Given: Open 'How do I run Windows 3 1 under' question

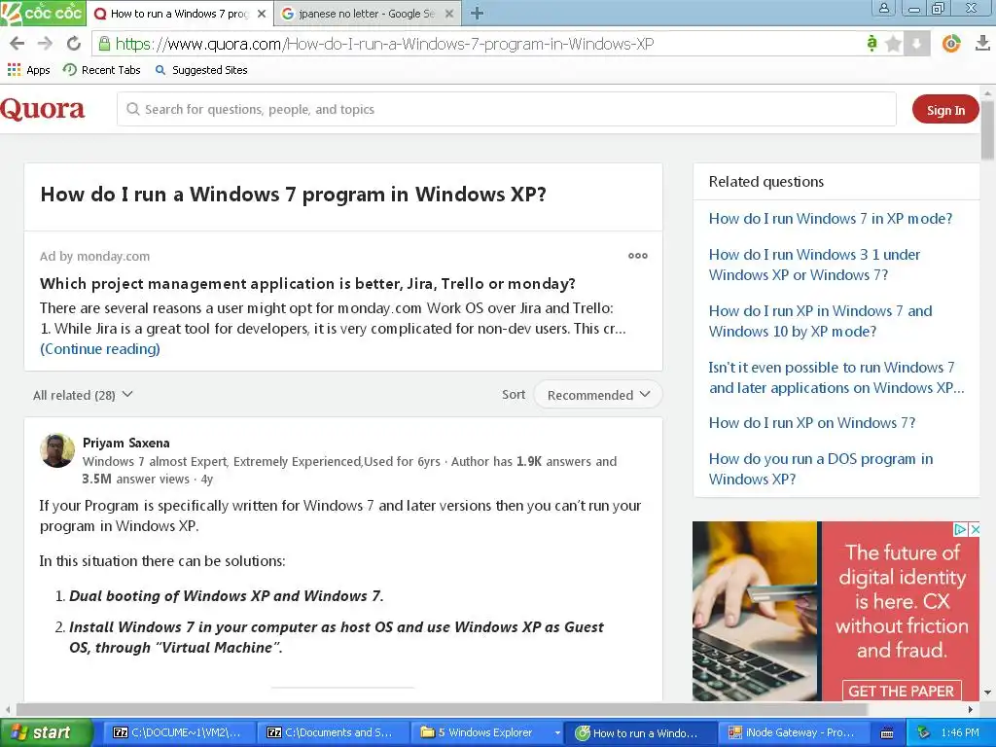Looking at the screenshot, I should tap(814, 265).
